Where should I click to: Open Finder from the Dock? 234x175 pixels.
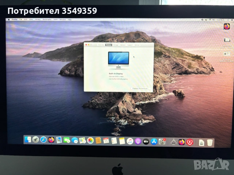(28, 139)
